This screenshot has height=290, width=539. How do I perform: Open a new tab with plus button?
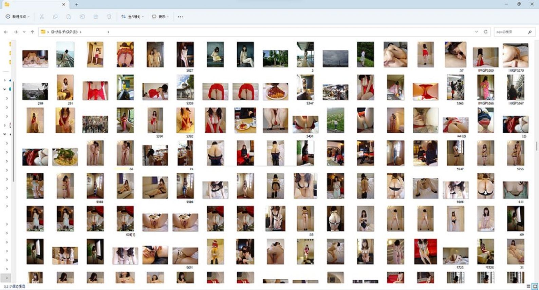coord(76,4)
